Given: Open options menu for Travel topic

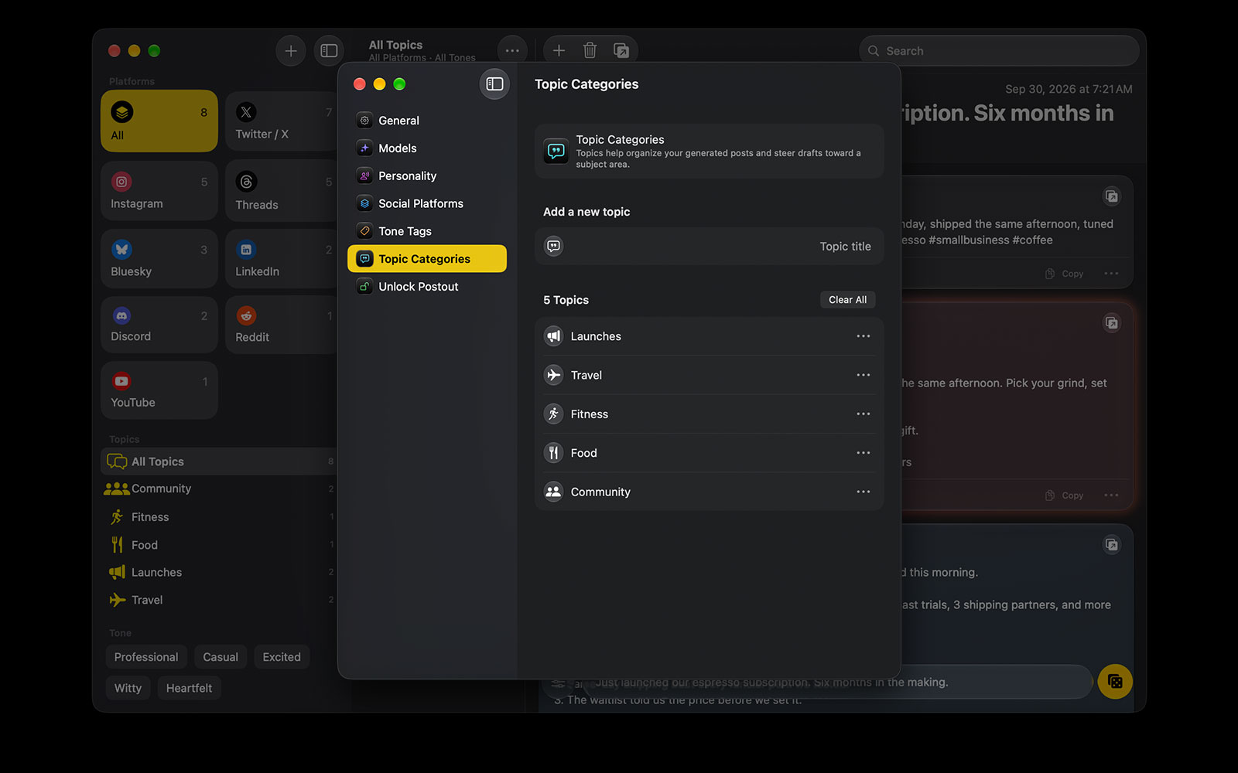Looking at the screenshot, I should tap(864, 375).
